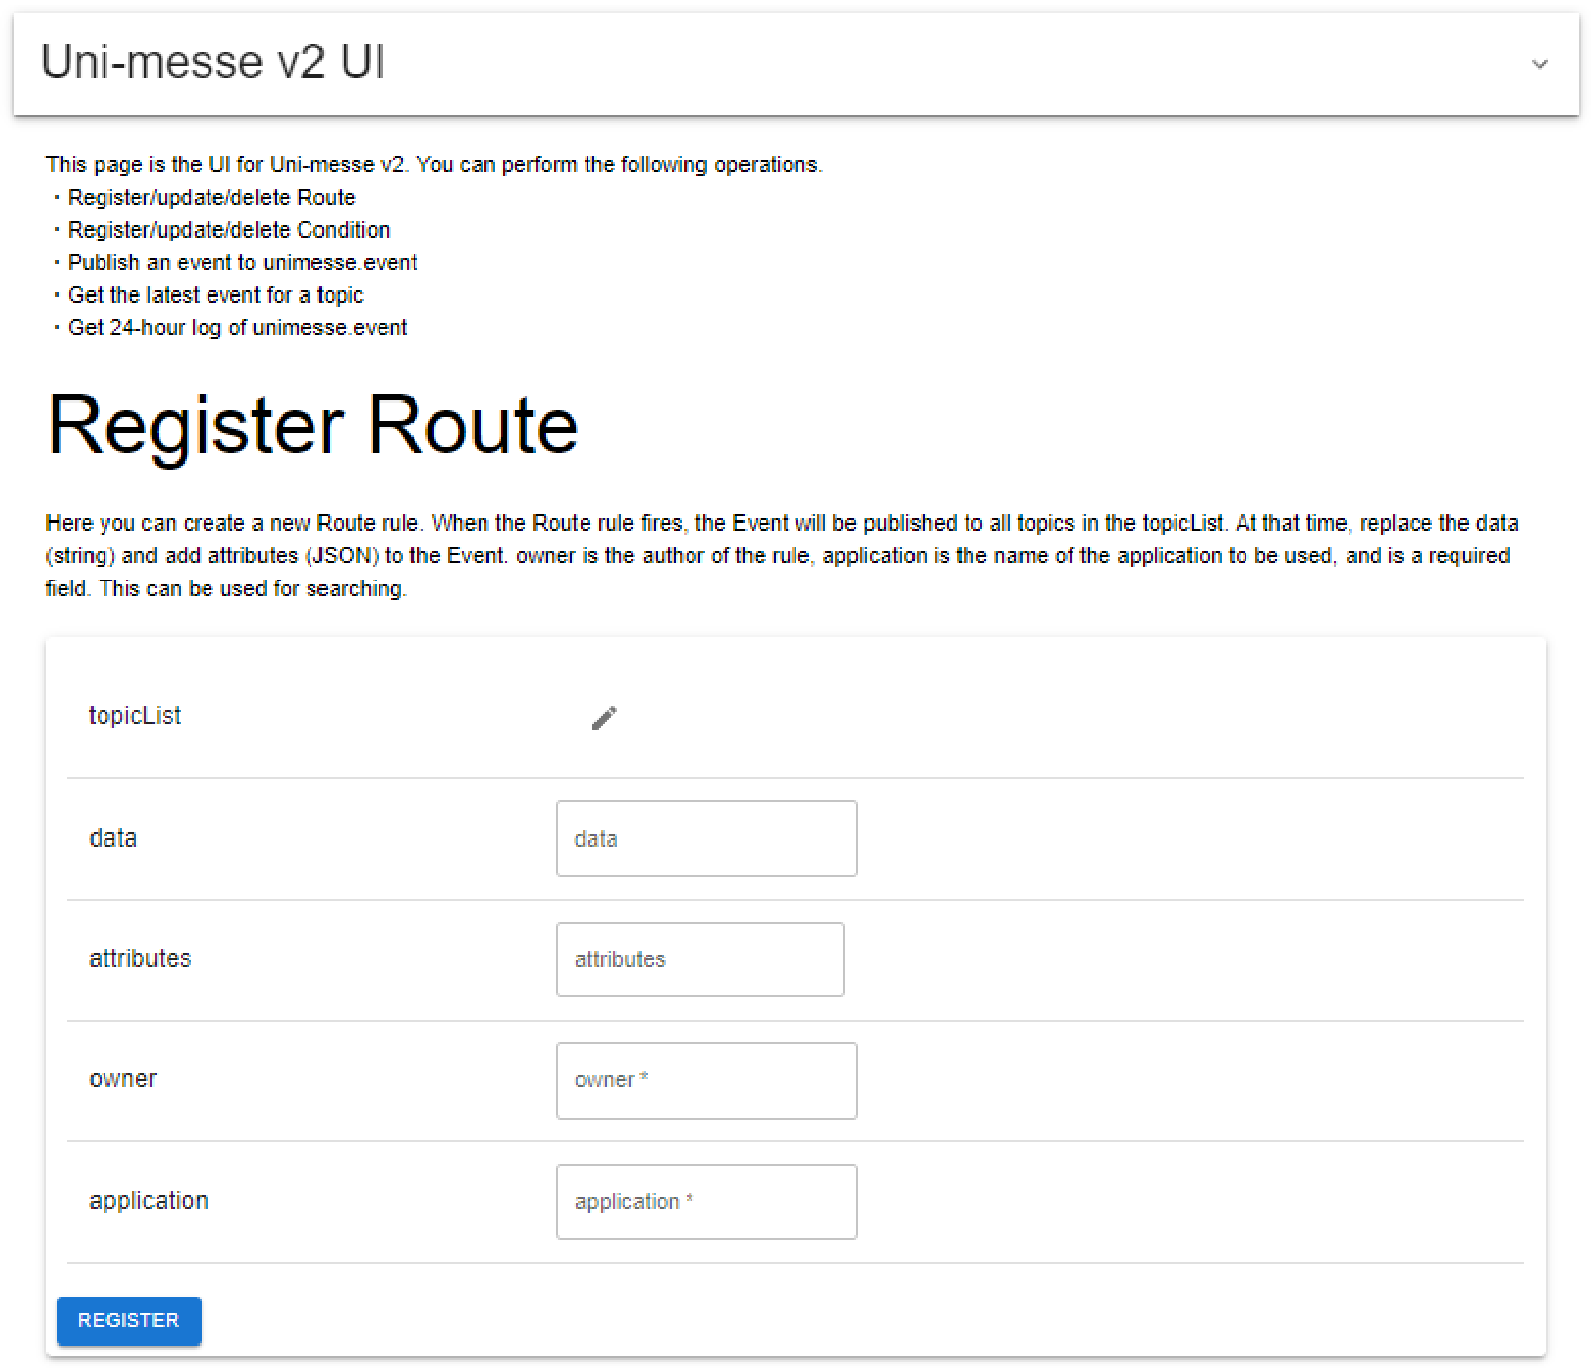Select the owner required input field

tap(706, 1079)
